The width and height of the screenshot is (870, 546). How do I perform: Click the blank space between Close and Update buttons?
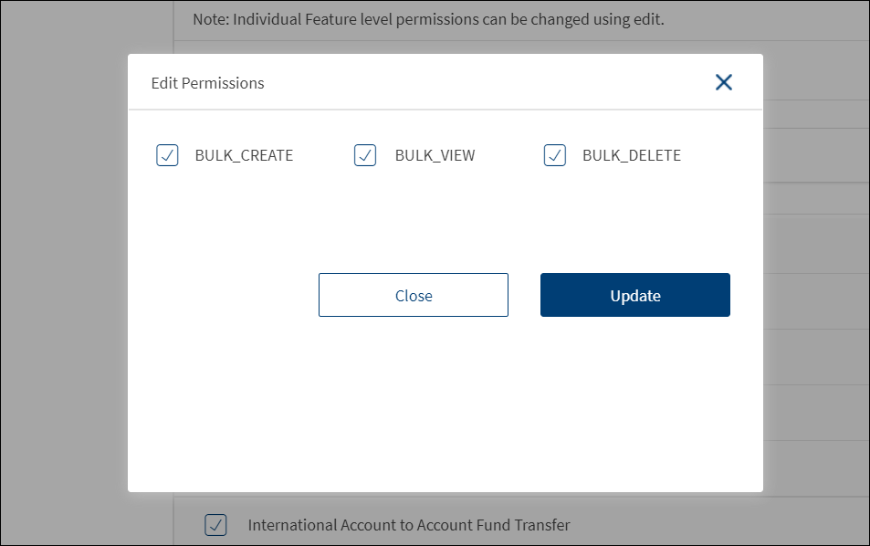click(524, 295)
